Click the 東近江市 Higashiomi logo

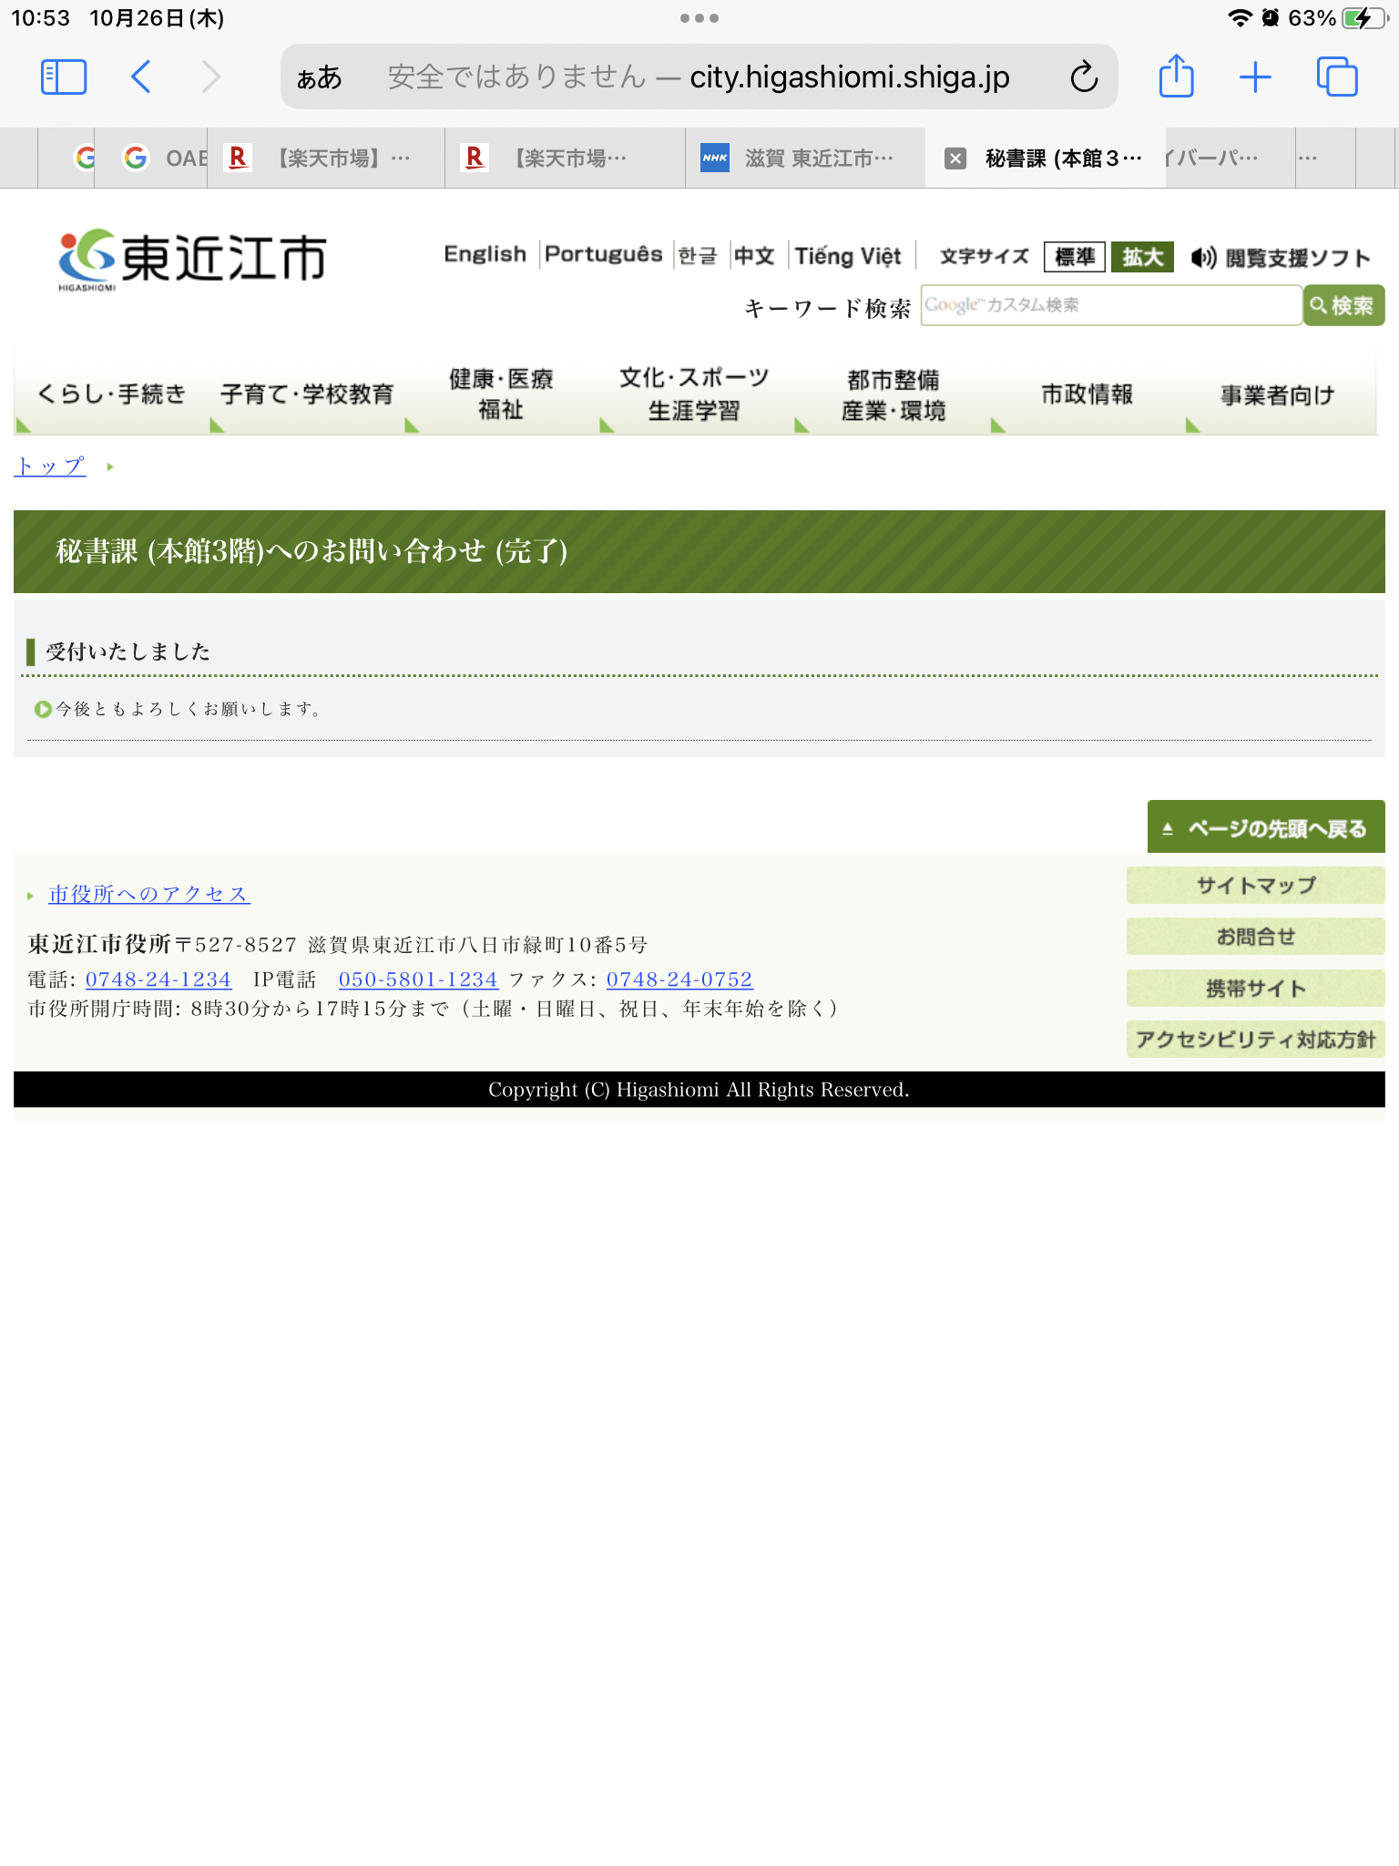pyautogui.click(x=192, y=260)
